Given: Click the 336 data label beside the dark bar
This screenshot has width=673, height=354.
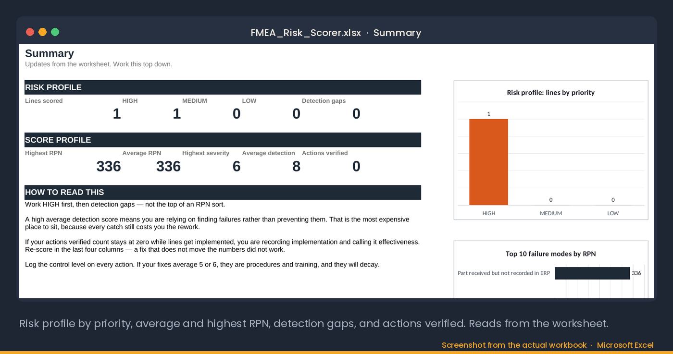Looking at the screenshot, I should pos(636,273).
